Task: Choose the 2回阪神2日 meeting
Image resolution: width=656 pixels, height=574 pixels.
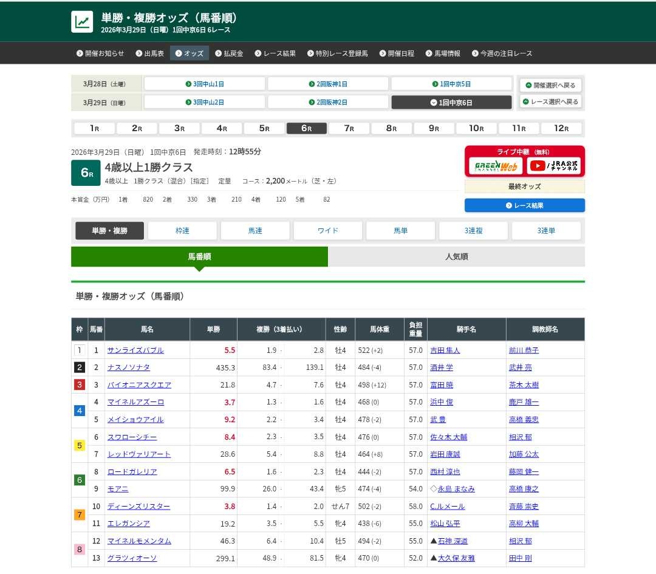Action: 328,102
